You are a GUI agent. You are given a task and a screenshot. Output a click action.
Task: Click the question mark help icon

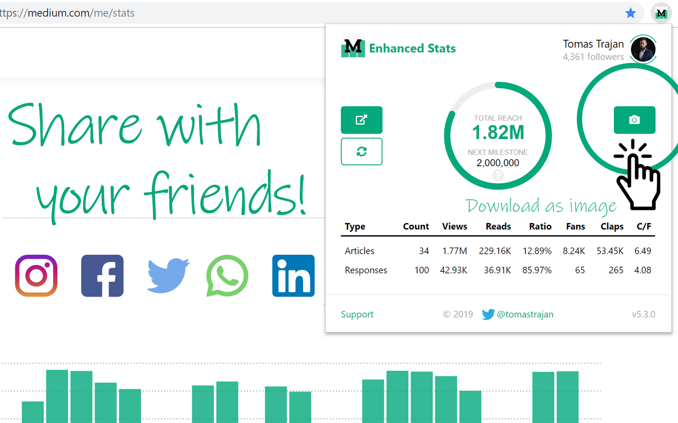(498, 176)
